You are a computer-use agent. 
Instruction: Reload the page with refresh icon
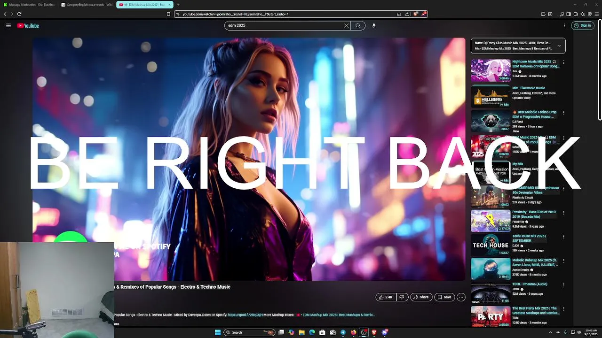pos(19,14)
